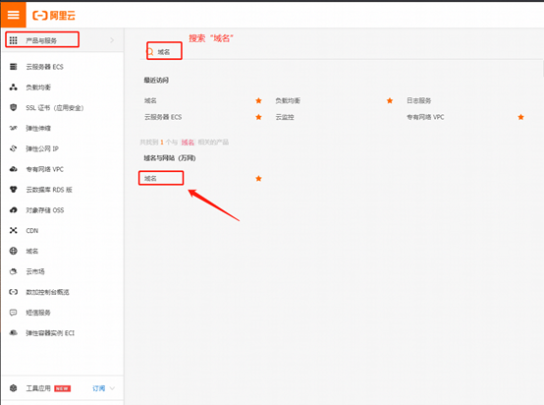The width and height of the screenshot is (544, 405).
Task: Expand the 工具应用 dropdown chevron
Action: 112,388
